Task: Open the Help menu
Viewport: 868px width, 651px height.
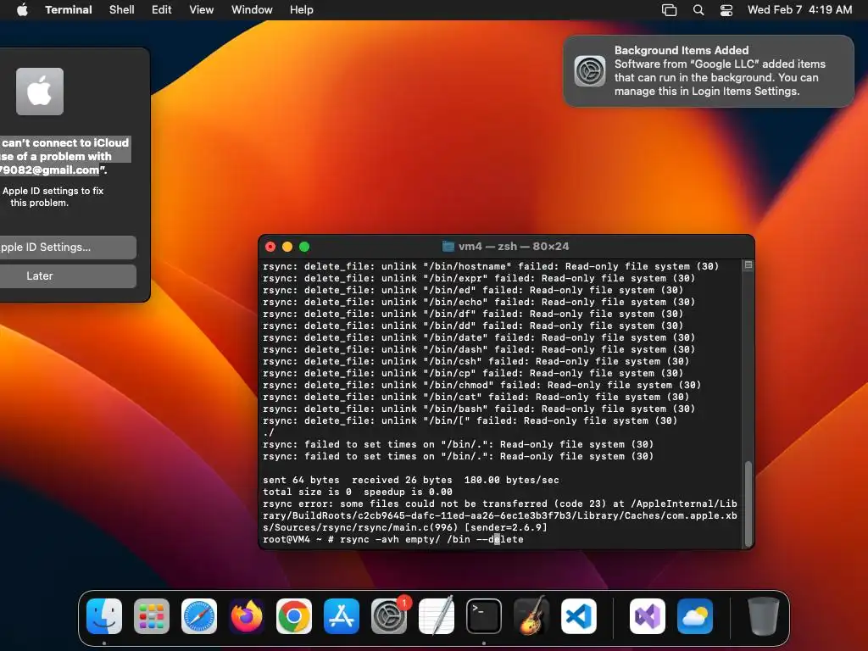Action: [x=302, y=9]
